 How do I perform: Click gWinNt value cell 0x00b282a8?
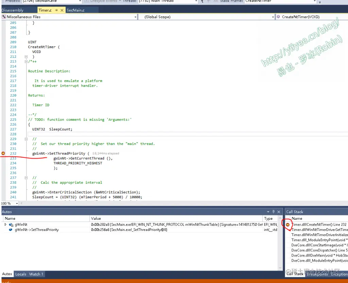pos(176,224)
